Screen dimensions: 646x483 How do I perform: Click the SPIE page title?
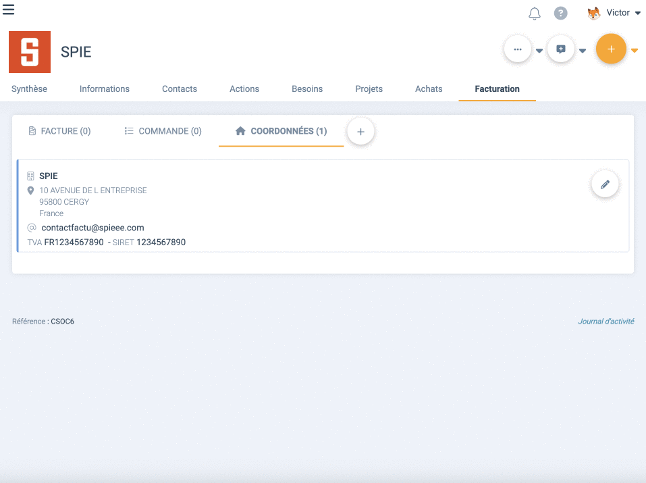click(76, 52)
